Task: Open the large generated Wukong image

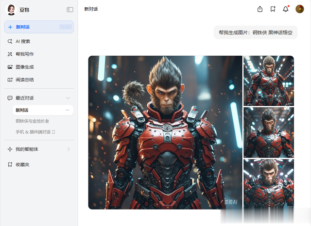Action: pyautogui.click(x=165, y=132)
